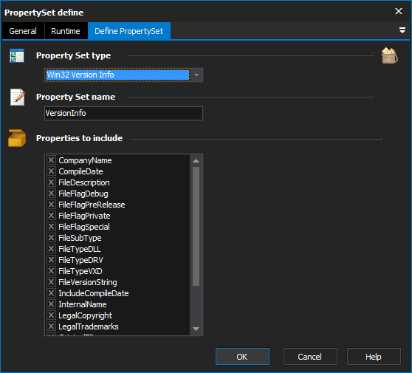Toggle the FileFlagSpecial checkbox

pos(51,226)
